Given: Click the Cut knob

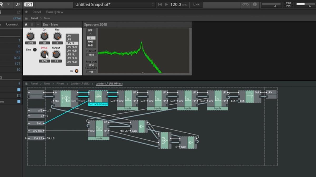Looking at the screenshot, I should [x=44, y=36].
